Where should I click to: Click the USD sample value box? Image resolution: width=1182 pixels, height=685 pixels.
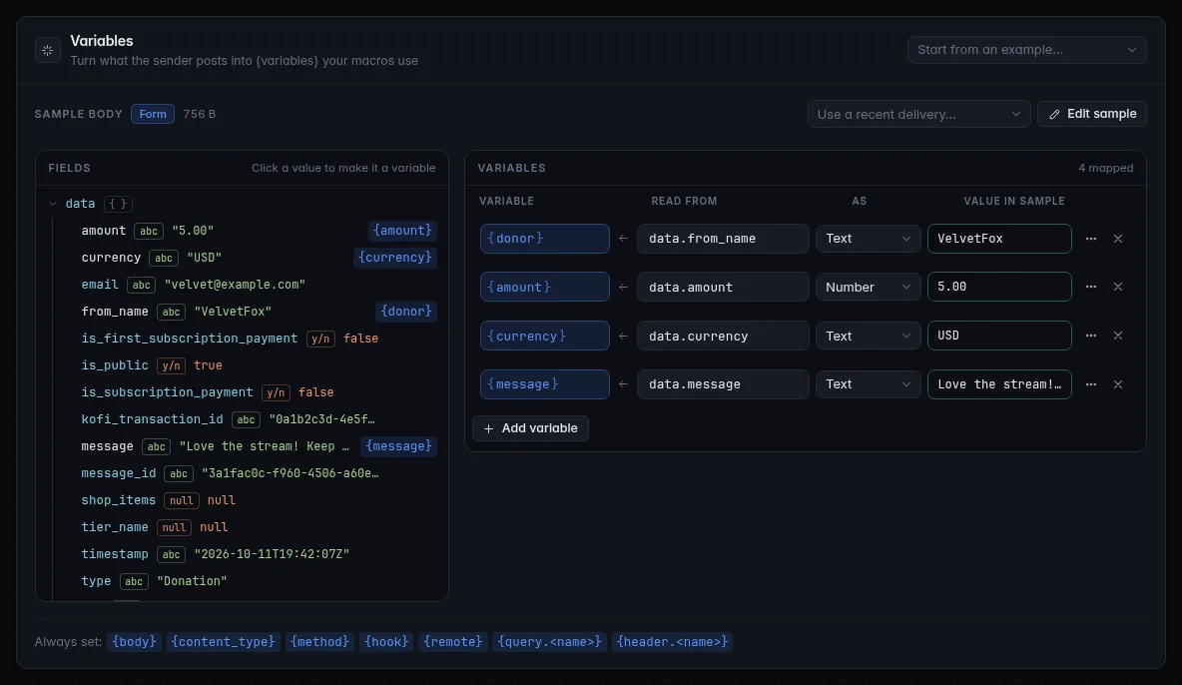(999, 336)
